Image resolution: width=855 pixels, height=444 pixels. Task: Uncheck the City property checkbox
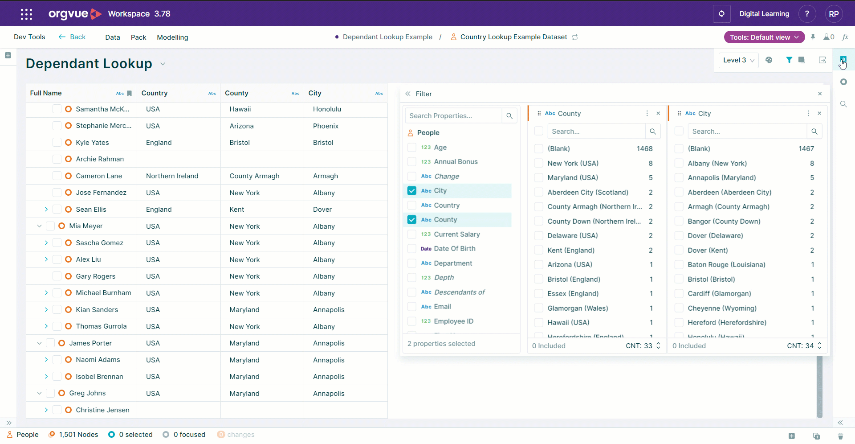(x=412, y=191)
